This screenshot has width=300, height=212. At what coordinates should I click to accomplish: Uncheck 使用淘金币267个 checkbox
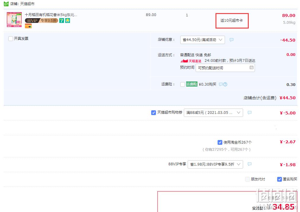[220, 142]
